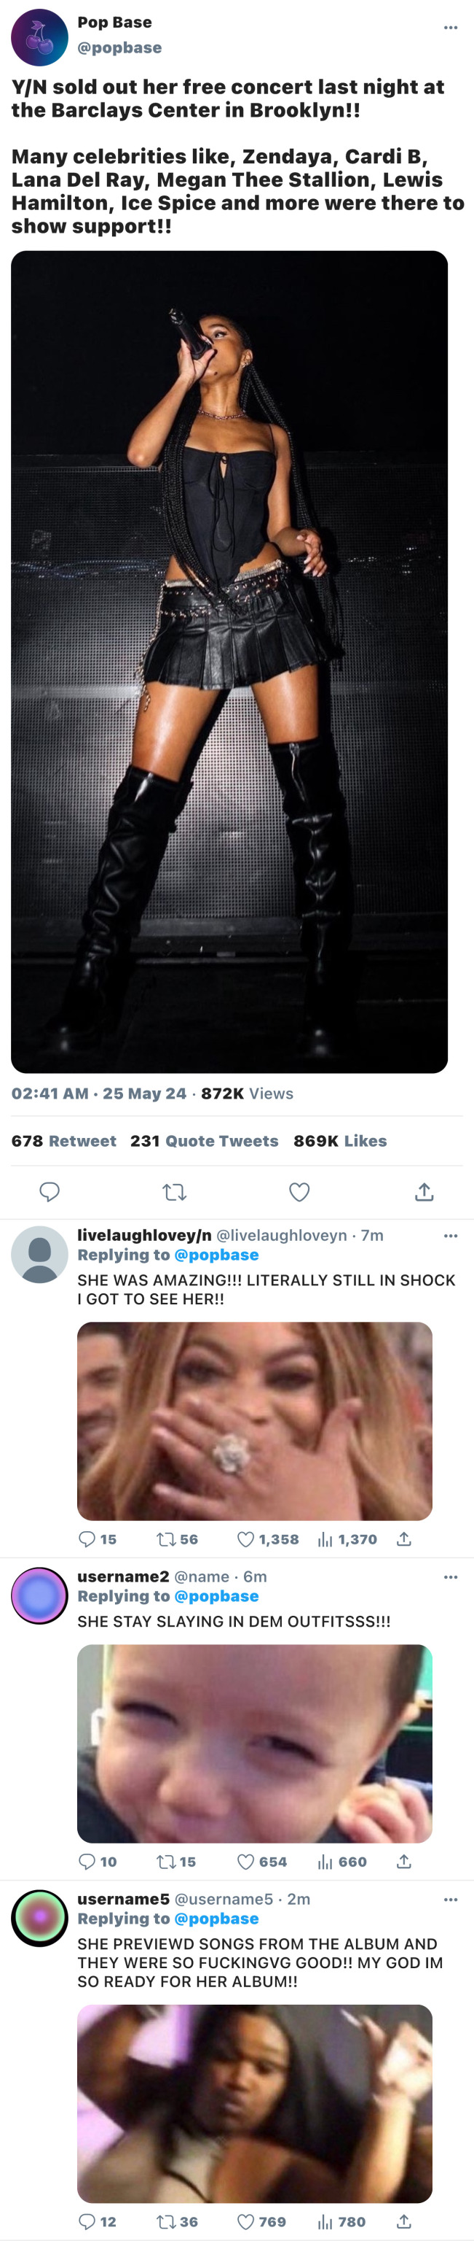Open the main tweet's three-dot more menu
The height and width of the screenshot is (2241, 474).
click(x=450, y=28)
